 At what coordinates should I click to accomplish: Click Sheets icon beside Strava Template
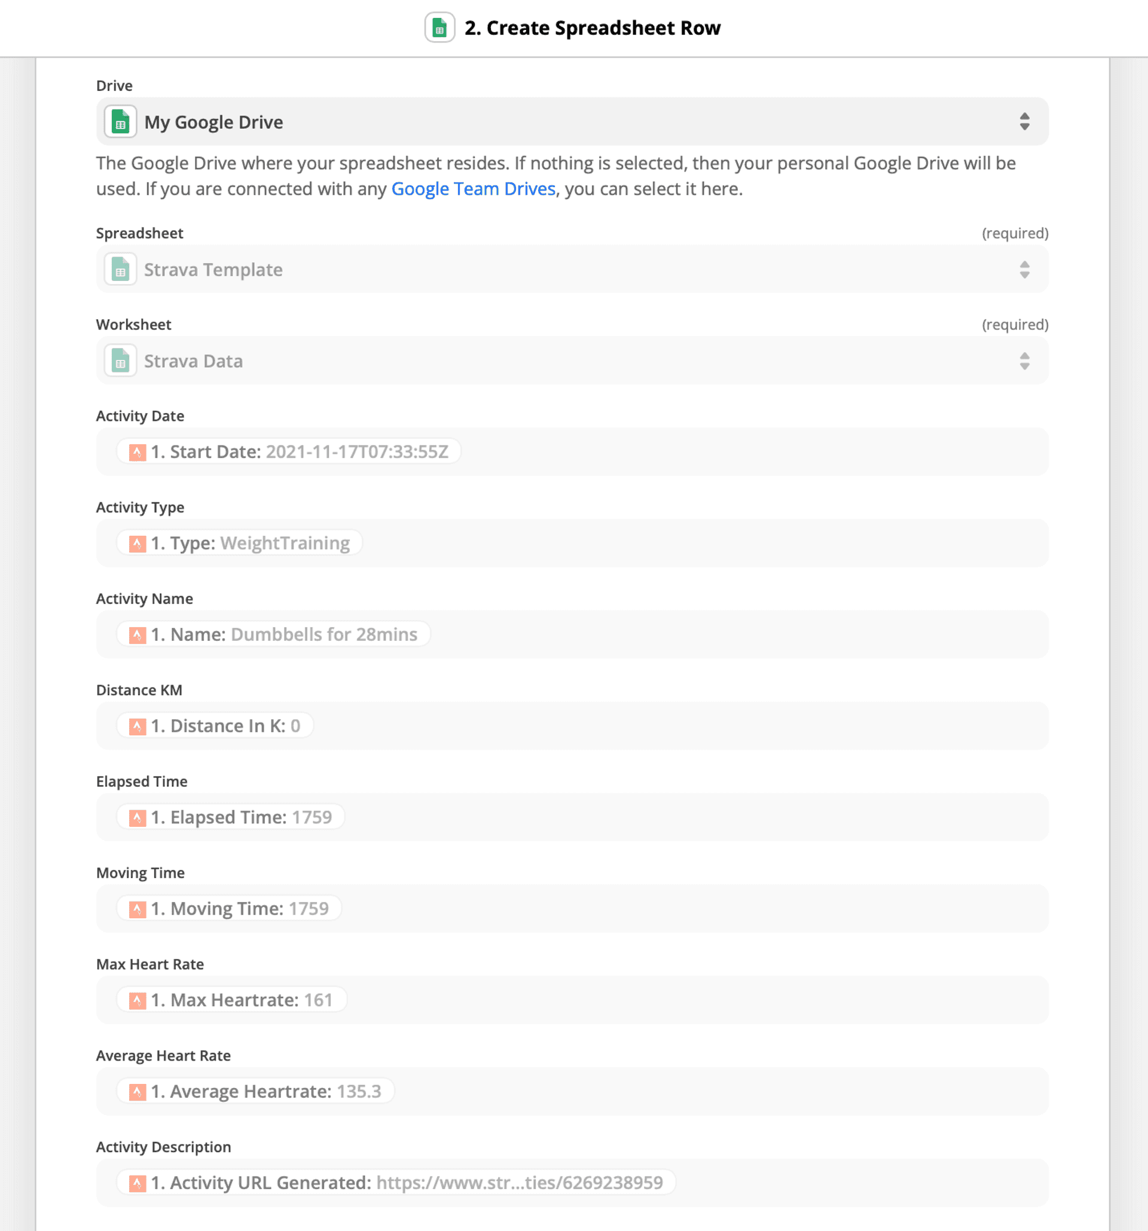tap(120, 270)
